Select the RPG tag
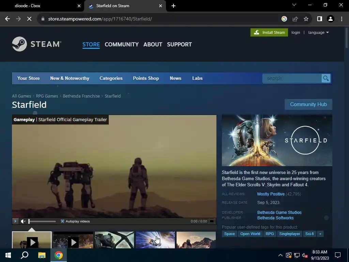 point(270,234)
